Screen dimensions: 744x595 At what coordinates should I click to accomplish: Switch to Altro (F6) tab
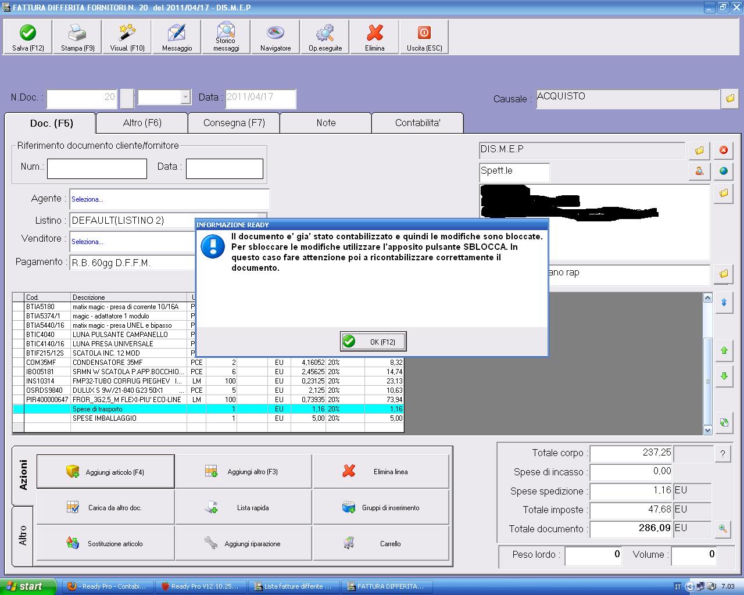[x=142, y=123]
